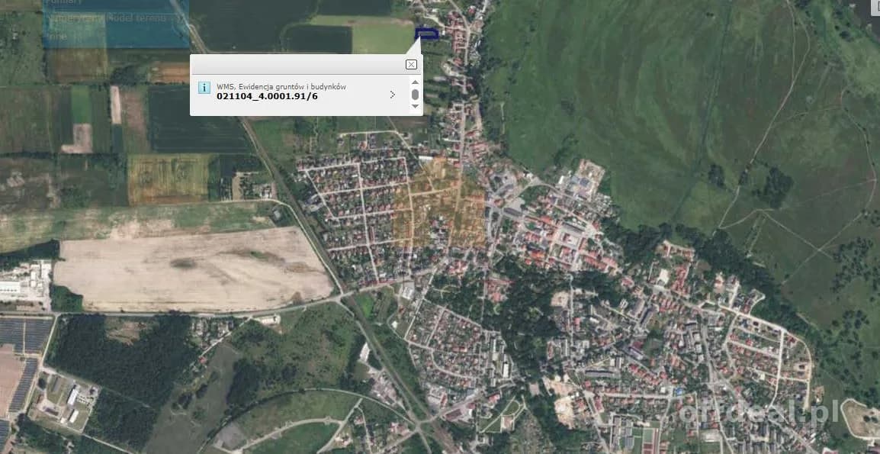
Task: Click the blue info icon in popup
Action: 204,88
